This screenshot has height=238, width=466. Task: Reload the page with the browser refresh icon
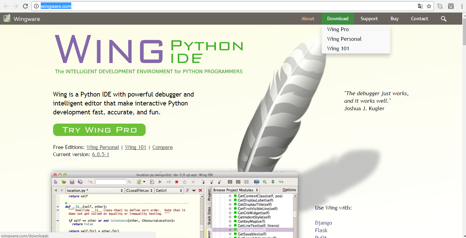[25, 6]
